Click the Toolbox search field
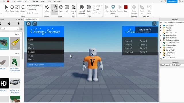The image size is (184, 103). click(8, 29)
